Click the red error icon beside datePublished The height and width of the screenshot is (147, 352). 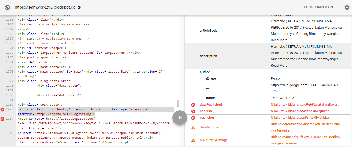coord(193,105)
